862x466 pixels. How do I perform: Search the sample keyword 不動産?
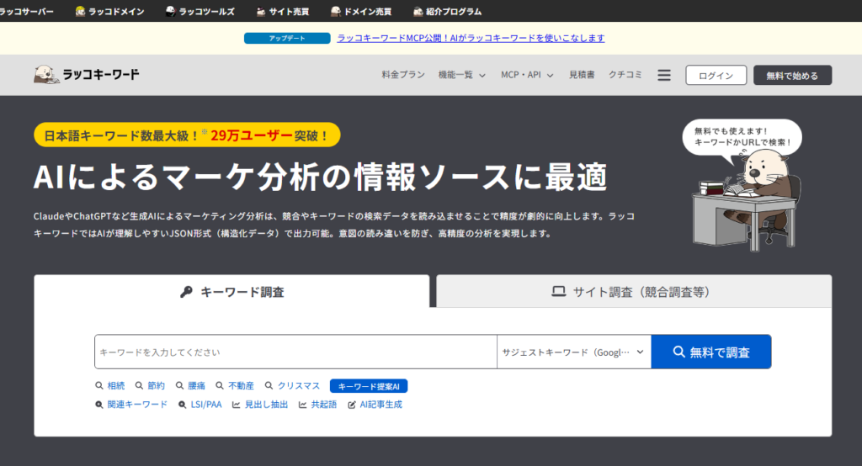[x=235, y=386]
